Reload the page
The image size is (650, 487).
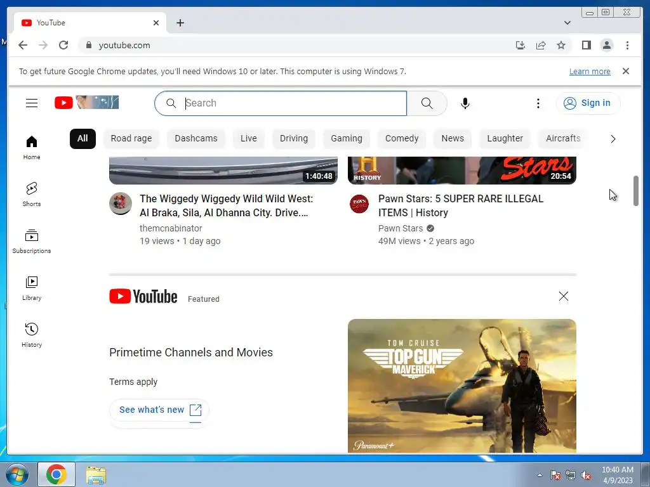pyautogui.click(x=63, y=45)
